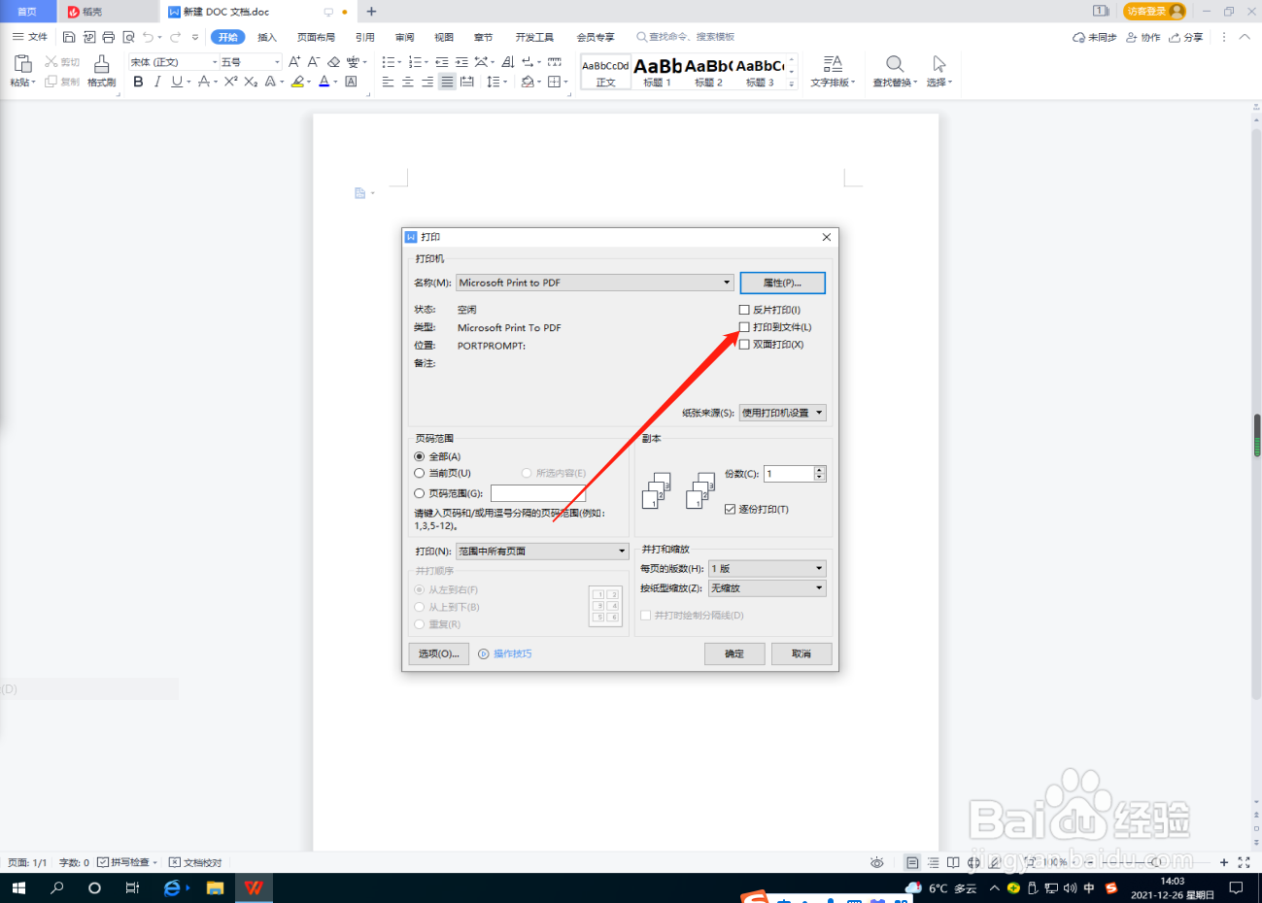Click the Clear Formatting eraser icon
The height and width of the screenshot is (903, 1262).
click(333, 62)
